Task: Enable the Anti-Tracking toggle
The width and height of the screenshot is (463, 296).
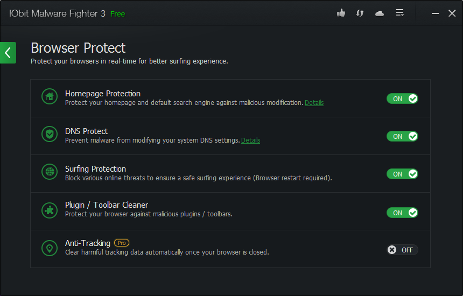Action: 403,250
